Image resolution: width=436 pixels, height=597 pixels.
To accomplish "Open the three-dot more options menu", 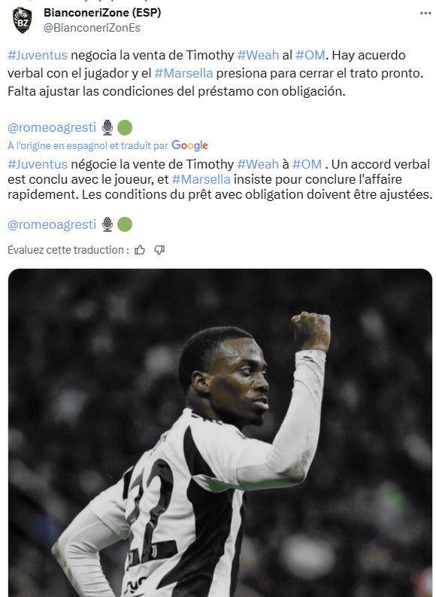I will tap(425, 14).
